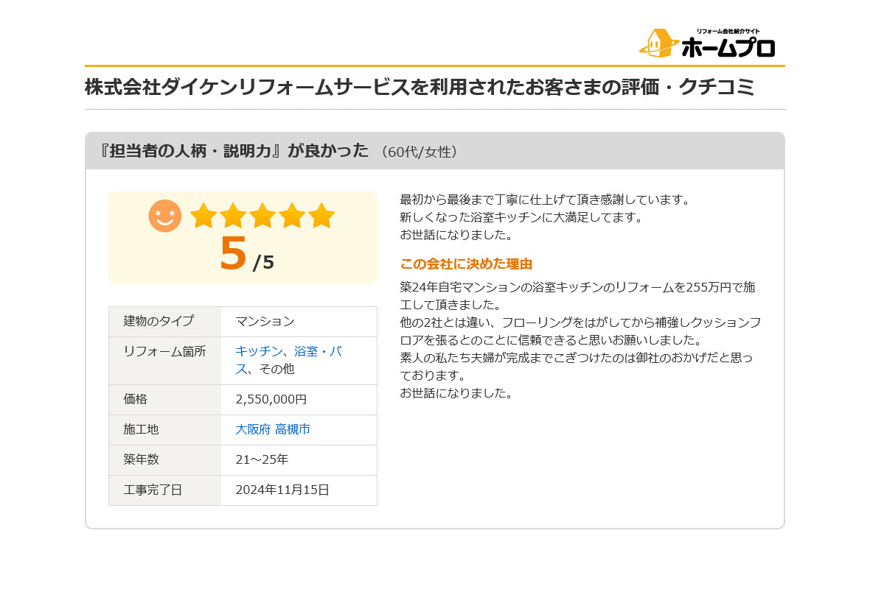Image resolution: width=870 pixels, height=589 pixels.
Task: Click the first rating star
Action: 203,216
